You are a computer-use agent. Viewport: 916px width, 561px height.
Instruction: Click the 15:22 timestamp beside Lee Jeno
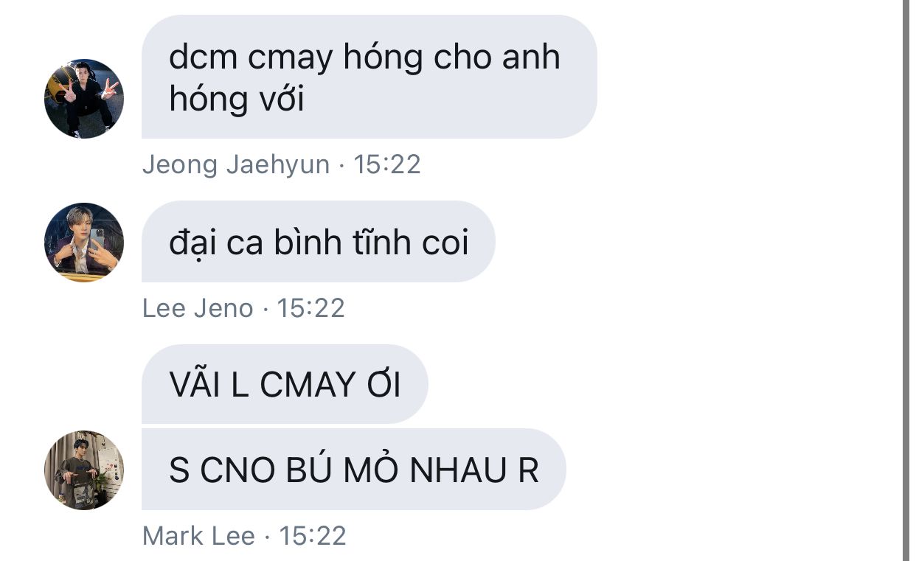pyautogui.click(x=310, y=308)
